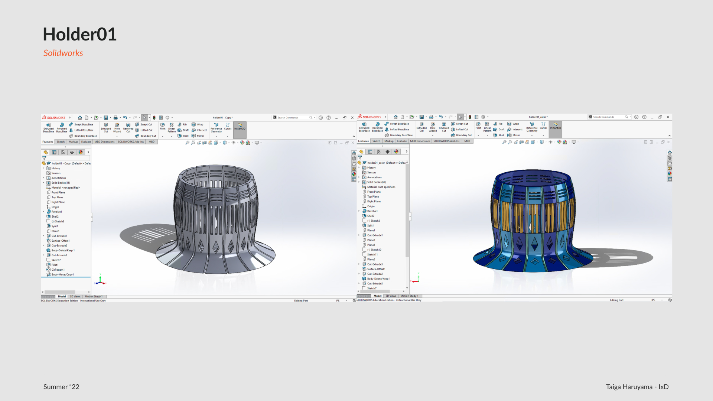The width and height of the screenshot is (713, 401).
Task: Open Appearances color ball in right window's task pane
Action: [670, 173]
